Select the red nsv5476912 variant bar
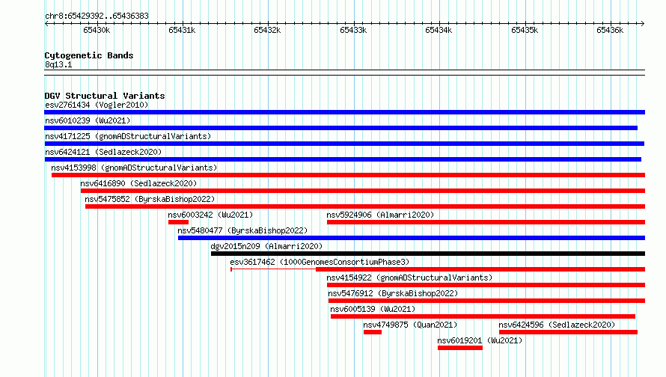The image size is (666, 377). (x=486, y=301)
